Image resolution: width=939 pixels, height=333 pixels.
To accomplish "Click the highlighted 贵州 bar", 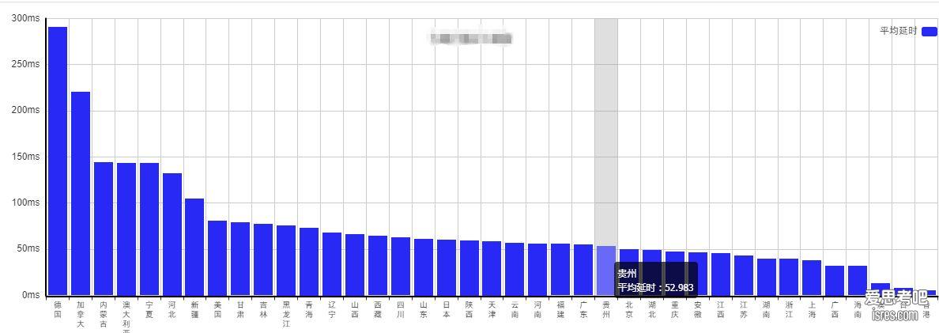I will point(607,271).
